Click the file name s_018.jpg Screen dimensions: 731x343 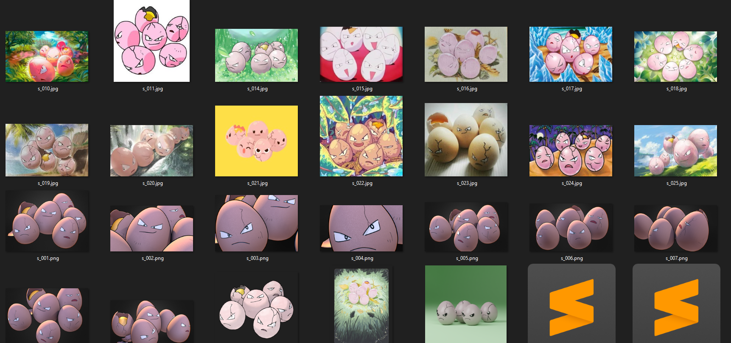(677, 89)
